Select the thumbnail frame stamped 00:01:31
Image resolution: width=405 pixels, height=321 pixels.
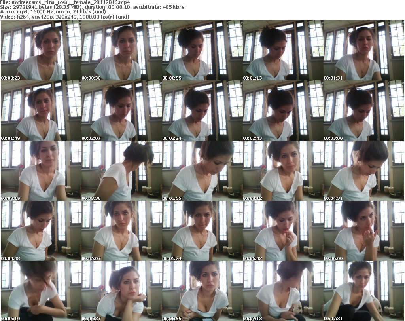tap(364, 50)
